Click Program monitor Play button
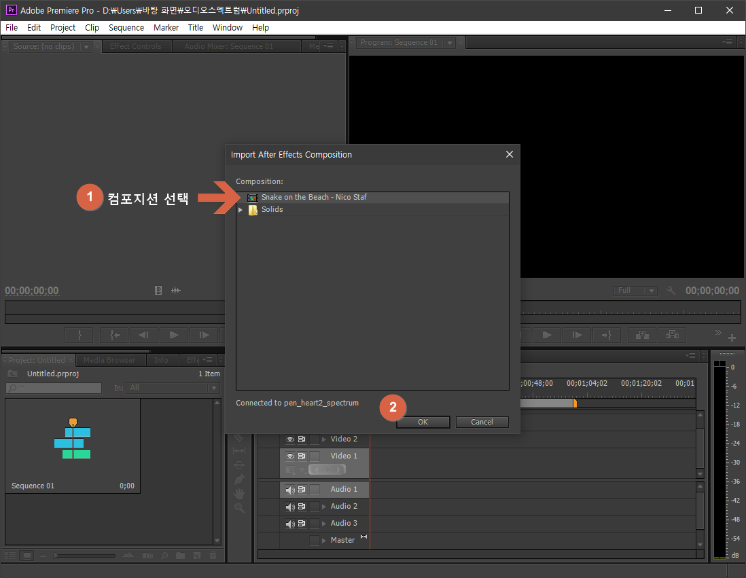 click(547, 335)
